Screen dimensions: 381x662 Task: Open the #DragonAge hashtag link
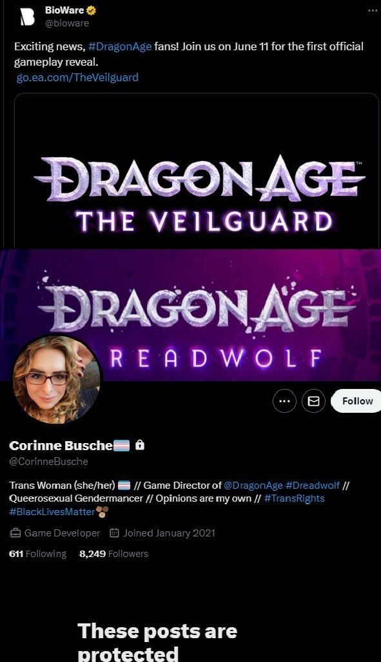click(x=120, y=46)
